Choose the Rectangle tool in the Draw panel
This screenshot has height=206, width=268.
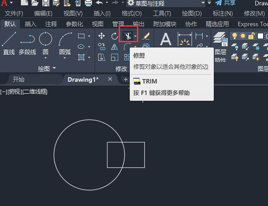pos(81,36)
